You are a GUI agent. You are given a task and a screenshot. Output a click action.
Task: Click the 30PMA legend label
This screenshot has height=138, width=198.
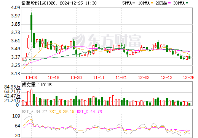[x=179, y=3]
